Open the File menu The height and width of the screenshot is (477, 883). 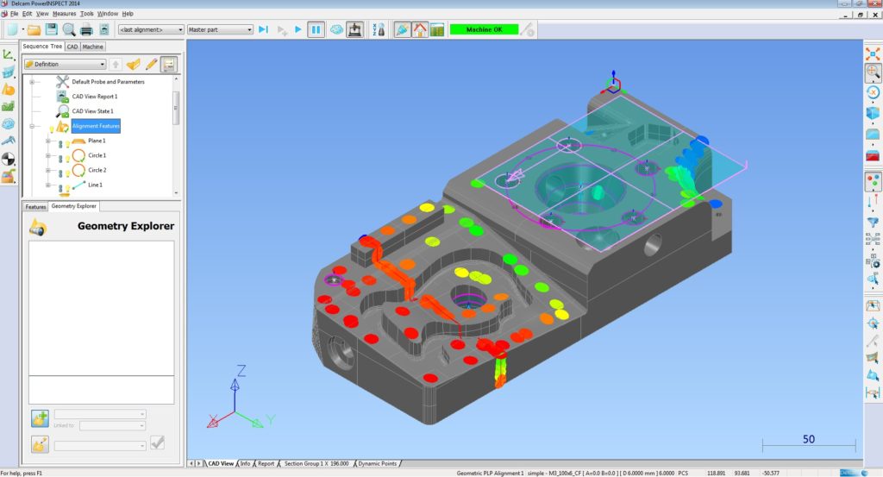tap(14, 14)
